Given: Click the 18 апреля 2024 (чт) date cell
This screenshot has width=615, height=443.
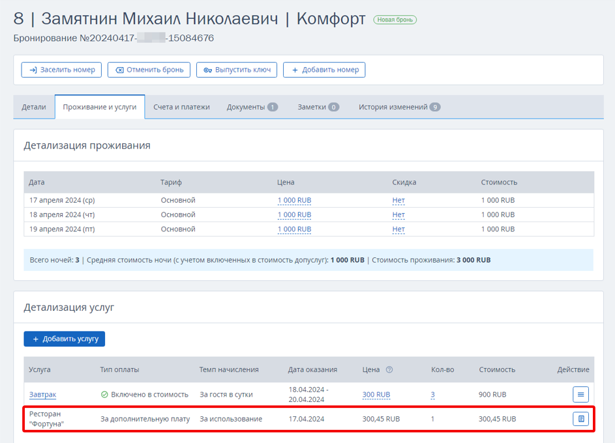Looking at the screenshot, I should coord(62,214).
